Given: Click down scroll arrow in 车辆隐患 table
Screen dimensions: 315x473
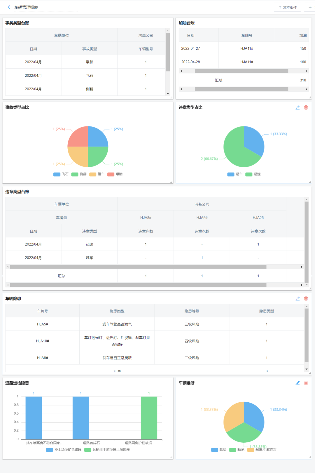Looking at the screenshot, I should point(306,369).
